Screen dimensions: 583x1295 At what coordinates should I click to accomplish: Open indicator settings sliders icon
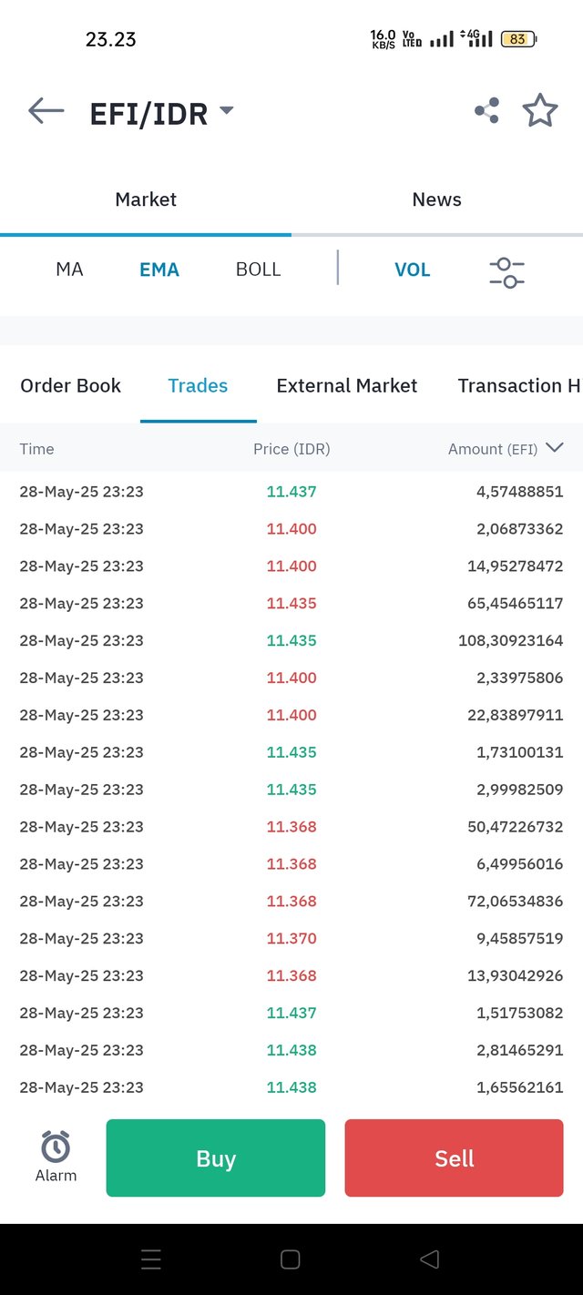coord(506,271)
